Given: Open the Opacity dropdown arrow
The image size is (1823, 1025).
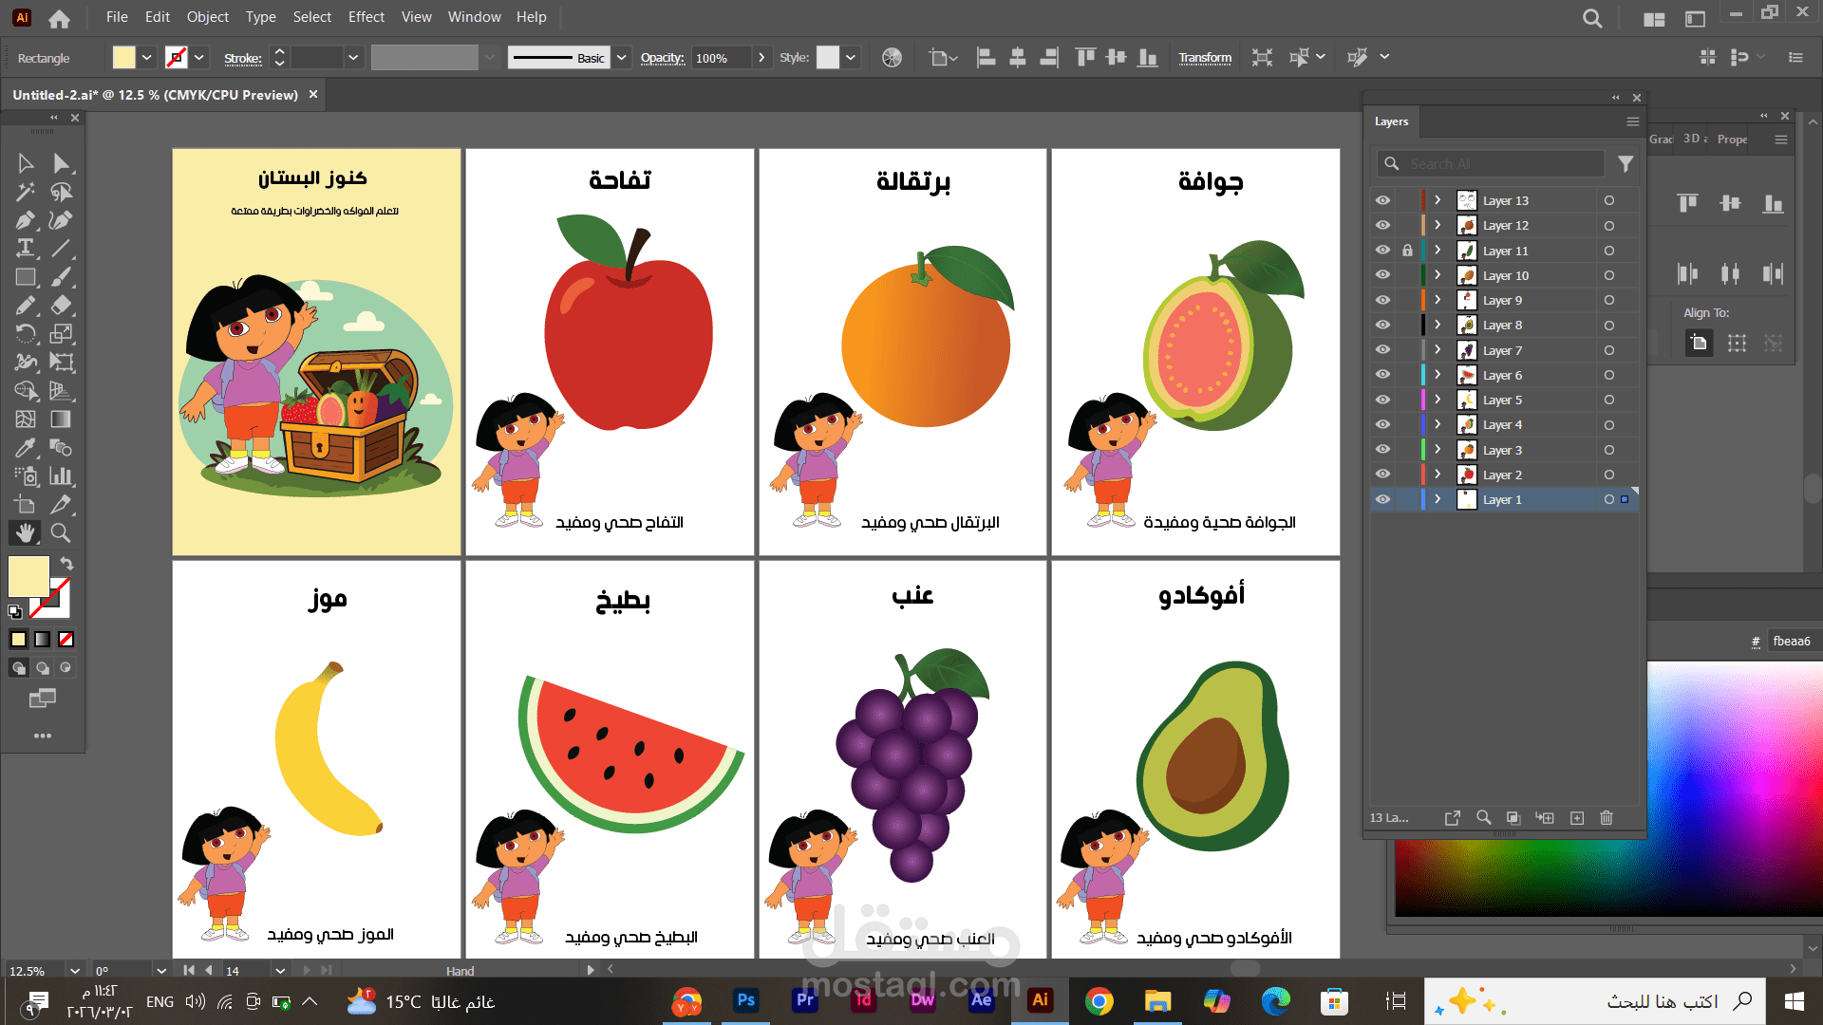Looking at the screenshot, I should [761, 58].
